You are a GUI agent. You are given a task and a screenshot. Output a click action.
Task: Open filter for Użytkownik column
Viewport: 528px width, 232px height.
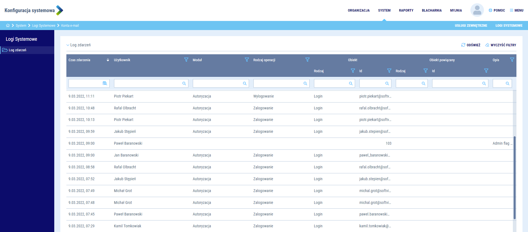pos(186,60)
